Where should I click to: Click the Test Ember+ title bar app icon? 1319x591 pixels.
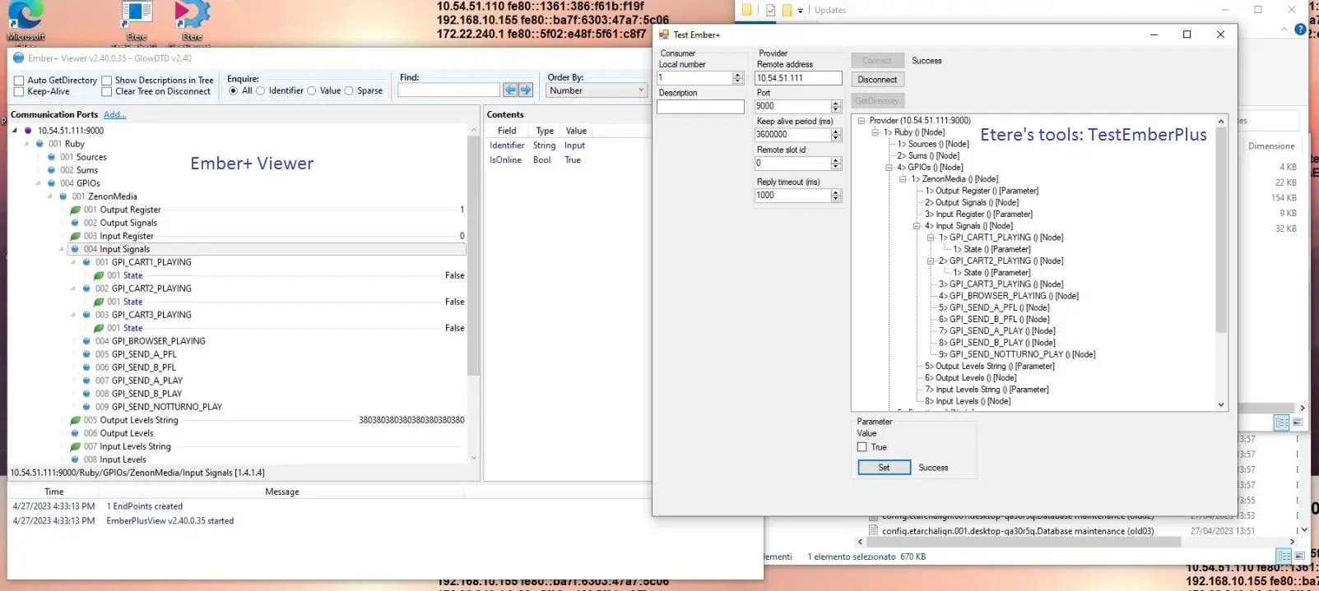pyautogui.click(x=664, y=35)
